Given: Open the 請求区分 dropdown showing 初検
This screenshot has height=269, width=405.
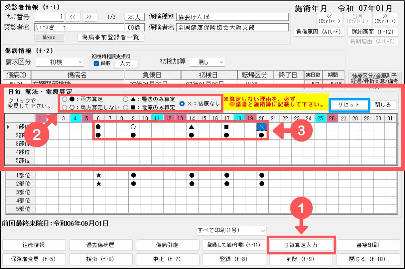Looking at the screenshot, I should click(60, 62).
